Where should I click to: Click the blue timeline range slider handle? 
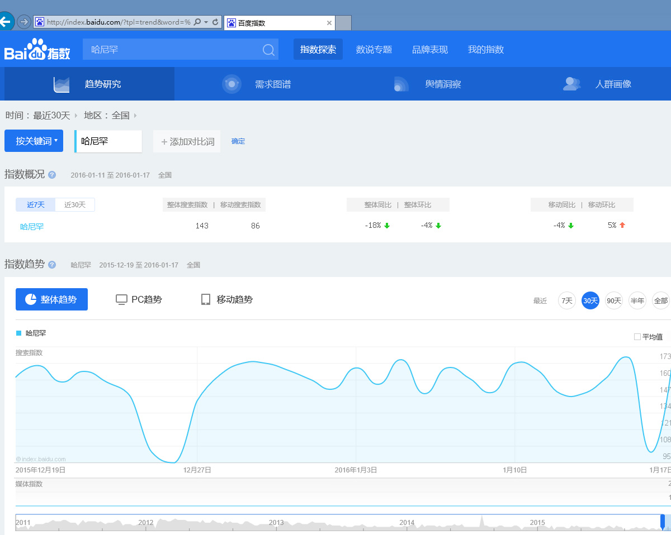pyautogui.click(x=663, y=522)
